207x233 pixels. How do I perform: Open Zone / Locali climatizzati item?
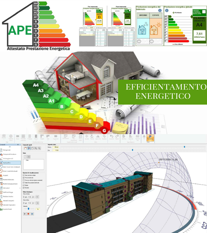click(x=10, y=171)
